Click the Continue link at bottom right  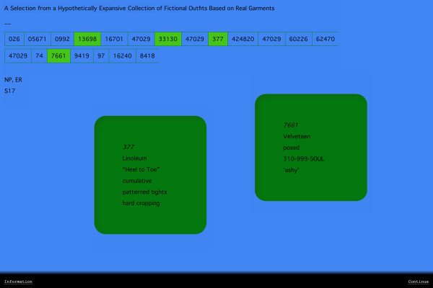[x=418, y=282]
